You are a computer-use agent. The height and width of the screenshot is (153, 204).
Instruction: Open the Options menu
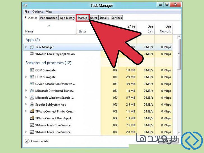[x=38, y=12]
